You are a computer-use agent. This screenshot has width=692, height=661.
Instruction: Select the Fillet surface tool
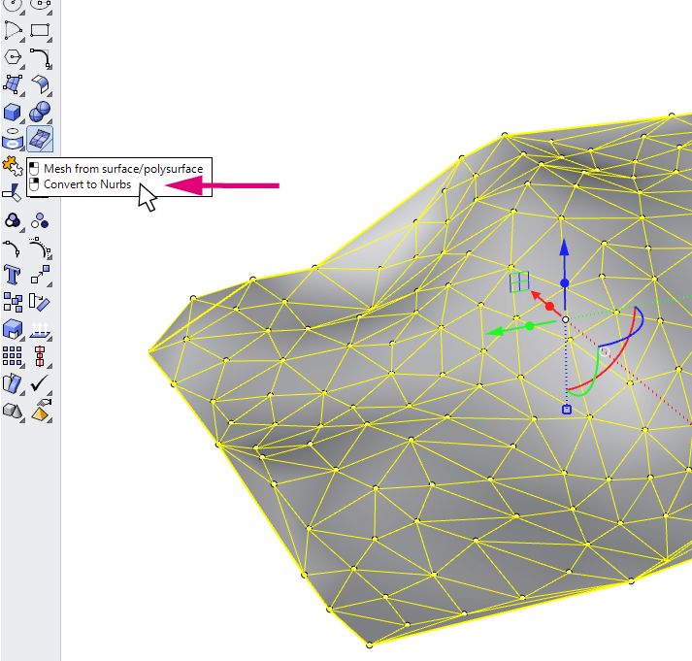coord(40,84)
